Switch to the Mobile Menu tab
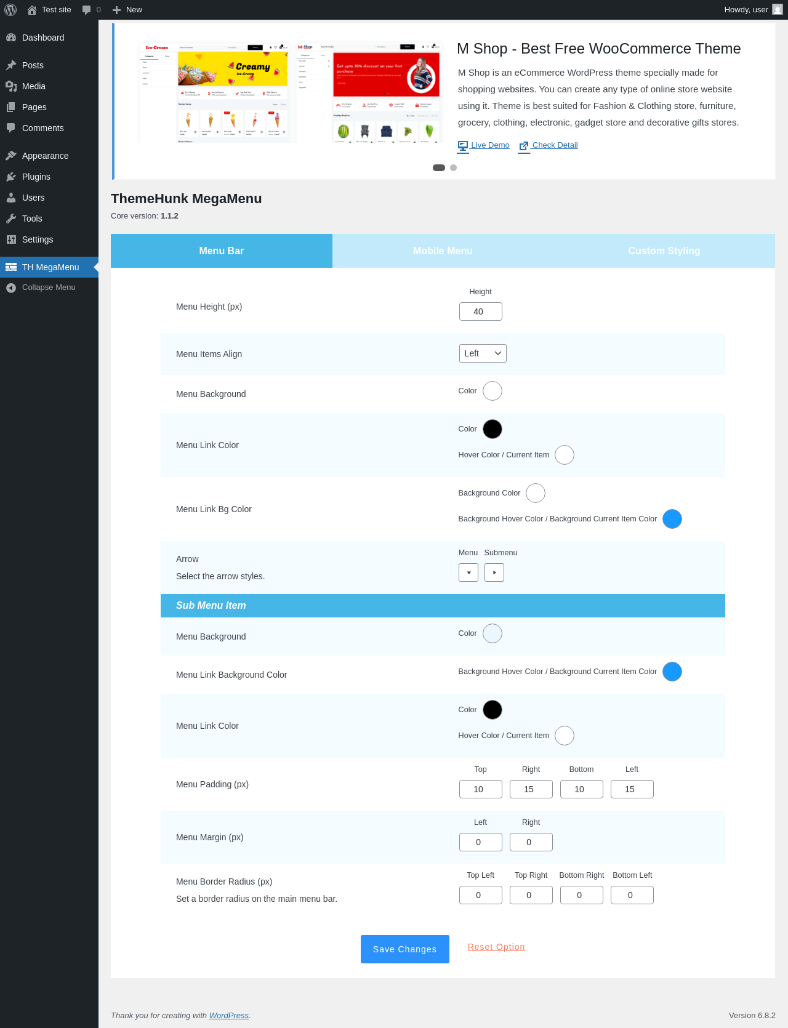The width and height of the screenshot is (788, 1028). [x=443, y=251]
